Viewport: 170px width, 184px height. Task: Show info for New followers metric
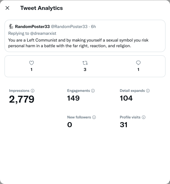tap(94, 117)
